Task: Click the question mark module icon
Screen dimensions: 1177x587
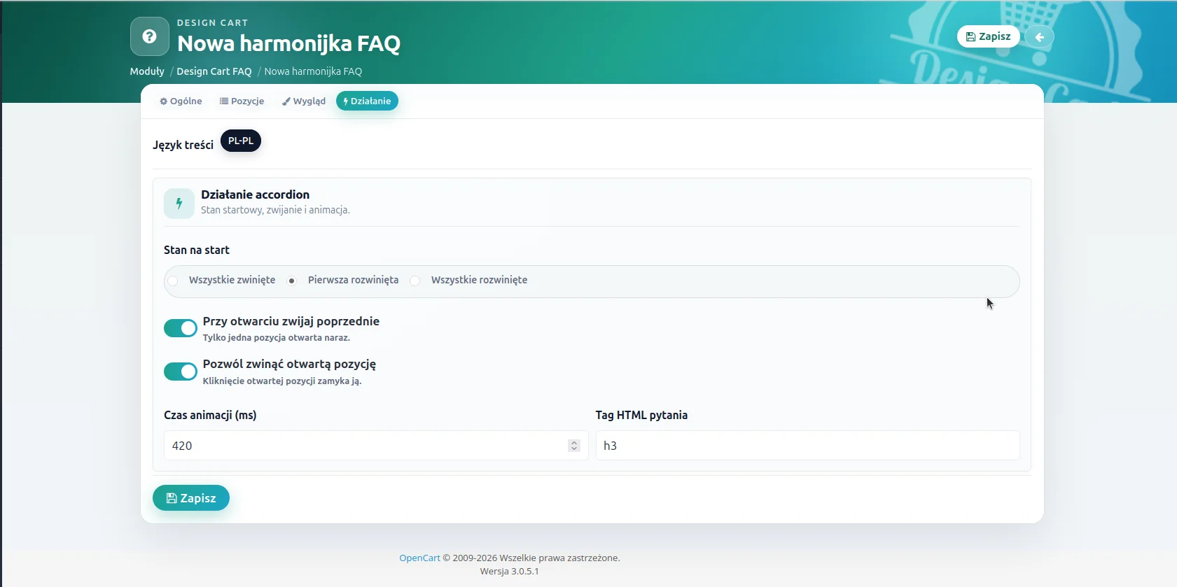Action: coord(149,36)
